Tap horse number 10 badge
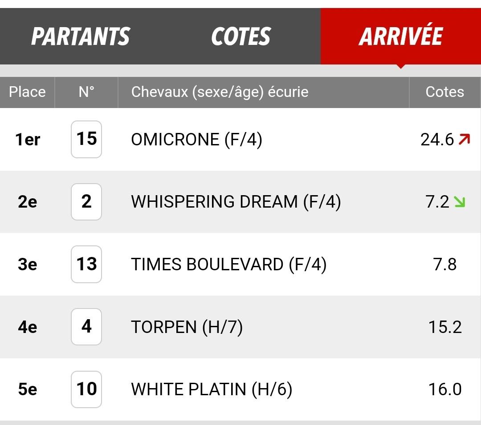481x425 pixels. click(x=86, y=389)
